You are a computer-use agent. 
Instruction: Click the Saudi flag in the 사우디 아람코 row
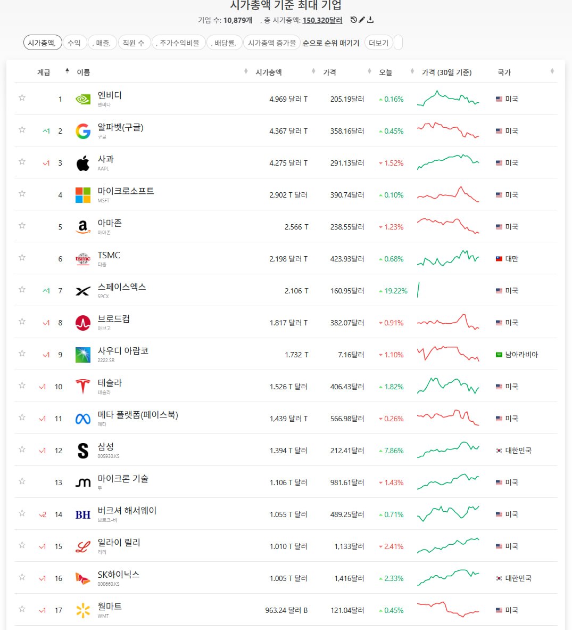click(x=499, y=355)
